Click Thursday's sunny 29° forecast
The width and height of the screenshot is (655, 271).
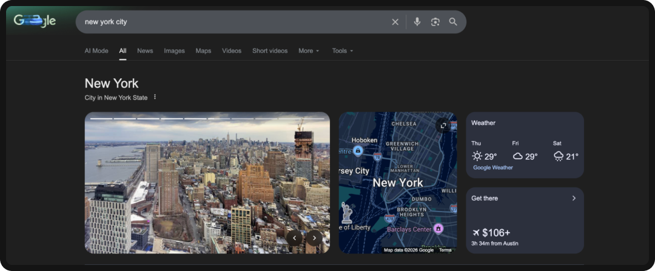pos(484,152)
